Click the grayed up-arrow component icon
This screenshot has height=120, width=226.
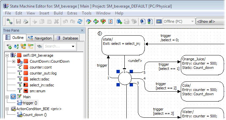(x=134, y=22)
